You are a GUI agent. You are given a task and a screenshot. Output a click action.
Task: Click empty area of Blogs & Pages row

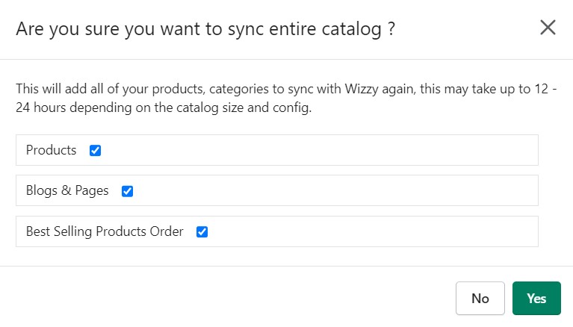click(332, 190)
